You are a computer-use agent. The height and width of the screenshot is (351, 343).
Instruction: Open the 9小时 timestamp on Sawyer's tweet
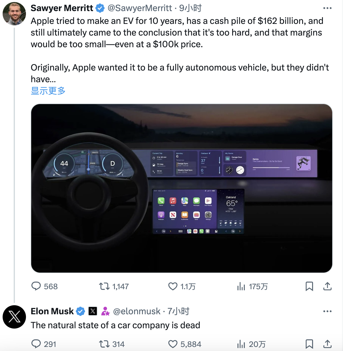pos(190,8)
